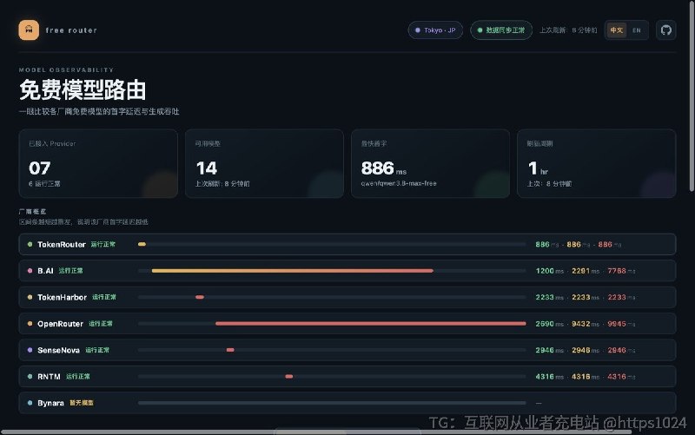Click the 1200 ms value in B.AI row
The image size is (695, 435).
pyautogui.click(x=550, y=271)
